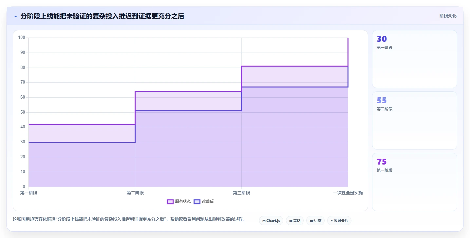
Task: Toggle the 原有状态 legend item
Action: point(179,202)
